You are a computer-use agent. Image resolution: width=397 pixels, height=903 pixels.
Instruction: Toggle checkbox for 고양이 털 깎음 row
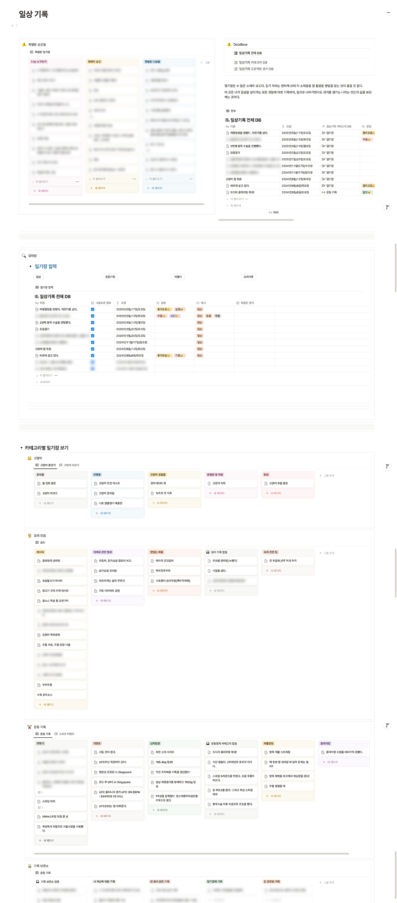[x=92, y=349]
